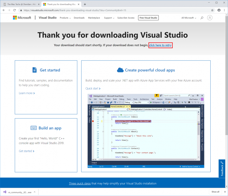Screen dimensions: 228x196
Task: Click the 'click here to retry' link
Action: tap(160, 45)
